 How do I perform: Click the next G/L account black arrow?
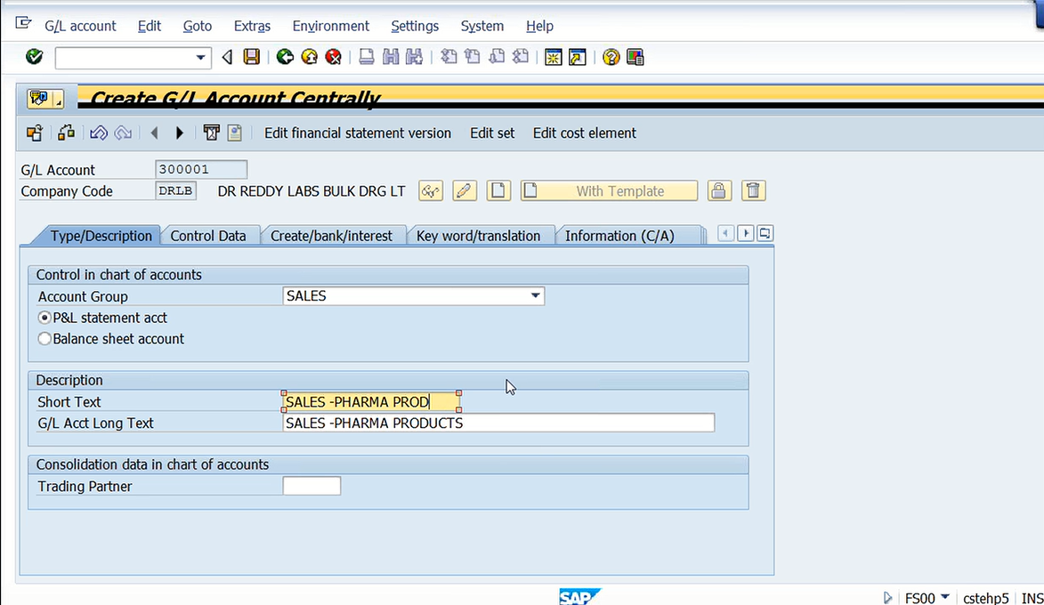click(179, 133)
